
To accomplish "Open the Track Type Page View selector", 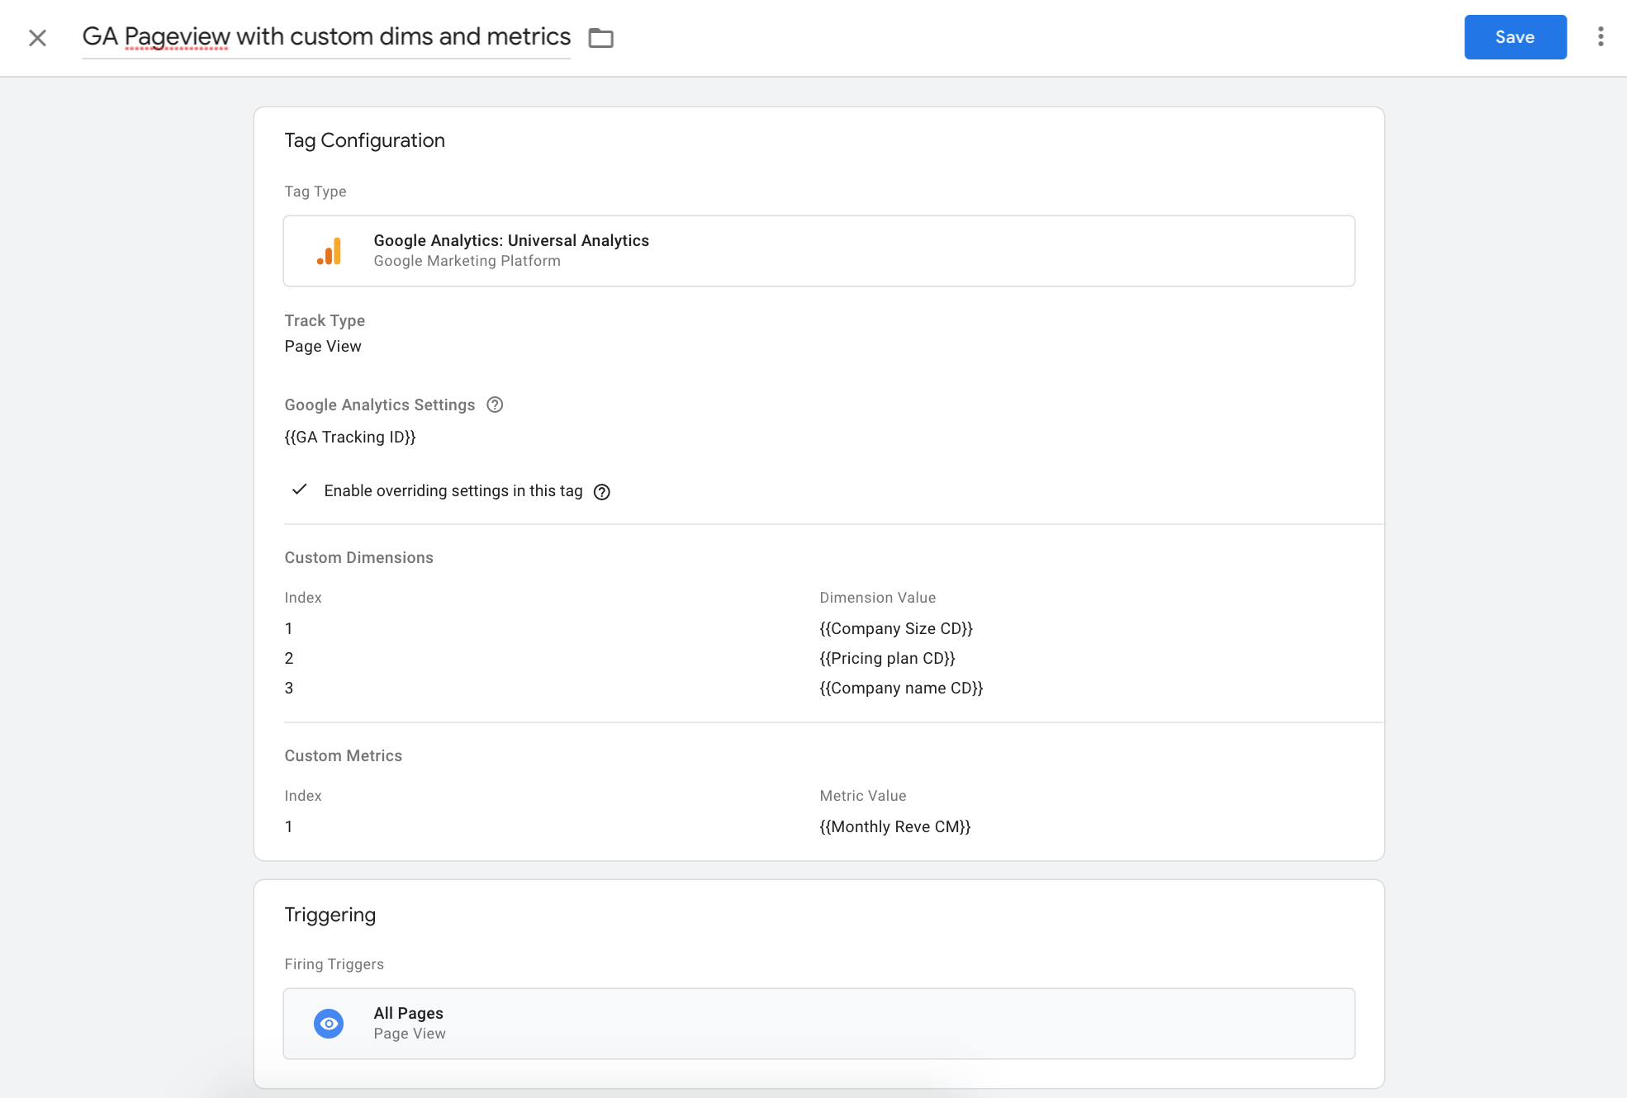I will pyautogui.click(x=322, y=346).
